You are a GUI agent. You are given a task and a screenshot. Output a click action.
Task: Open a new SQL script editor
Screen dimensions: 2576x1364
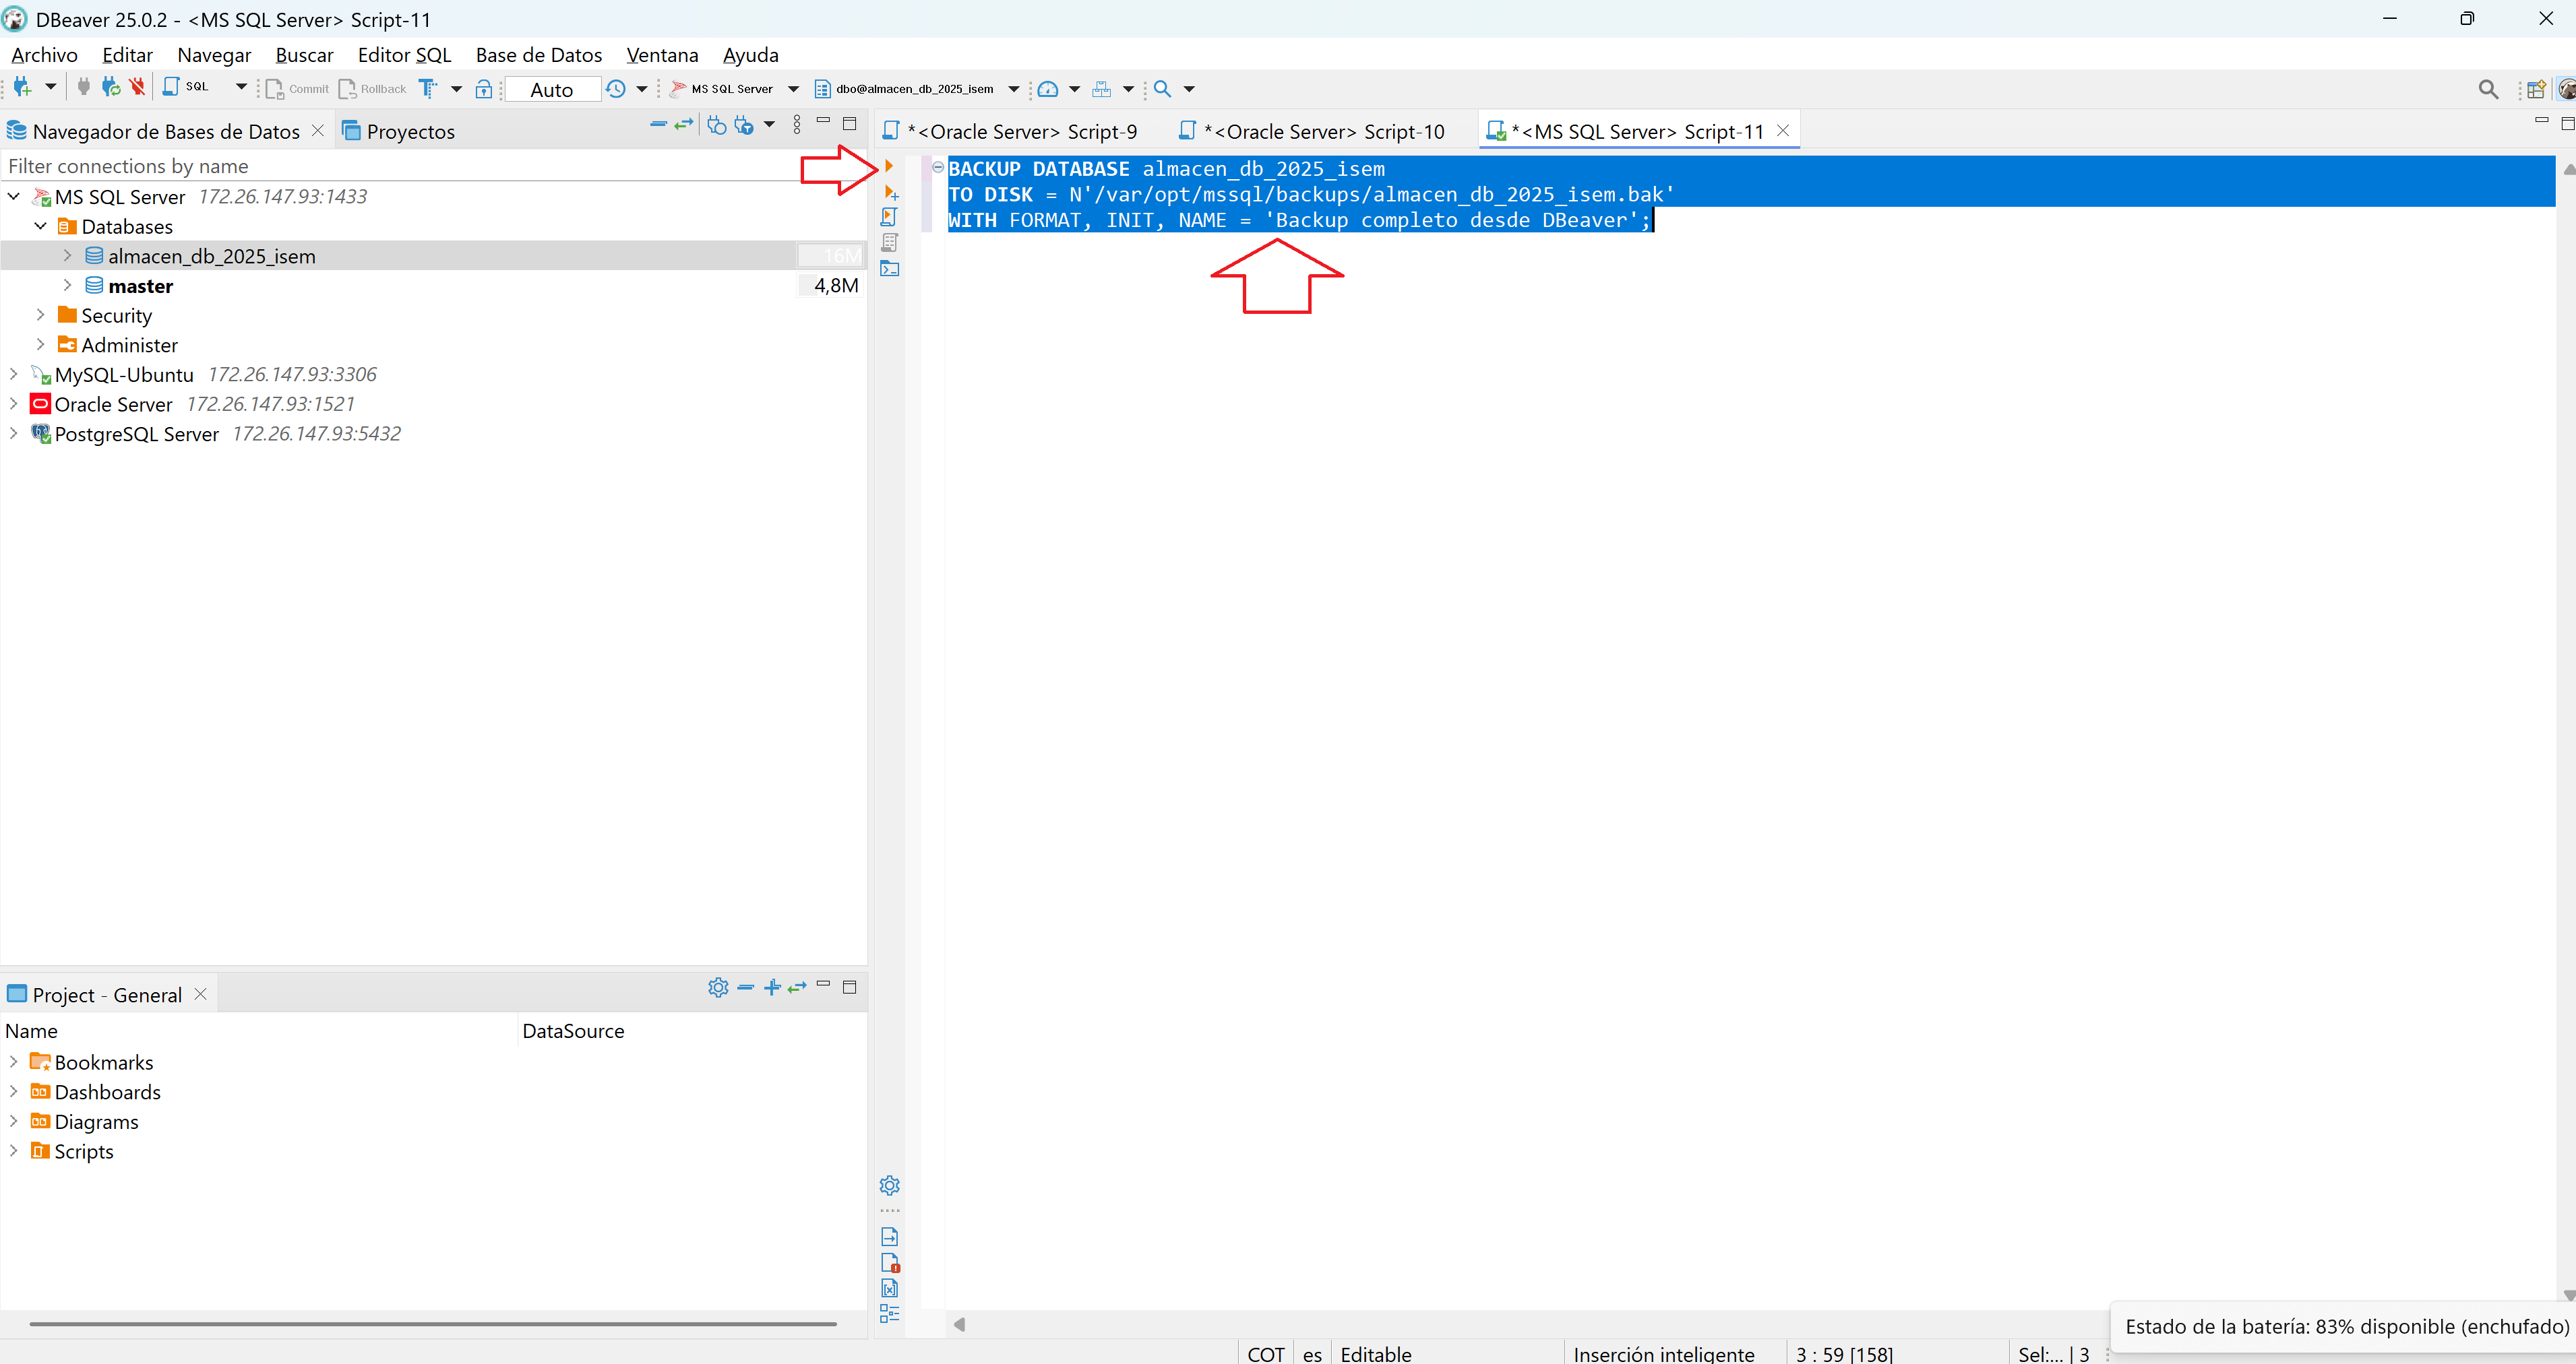pos(186,88)
